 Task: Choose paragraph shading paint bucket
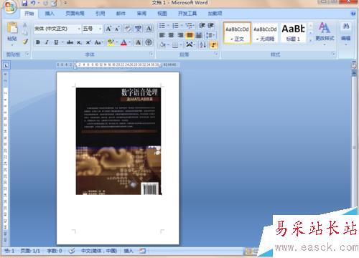point(163,44)
